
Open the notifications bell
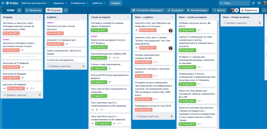[253, 3]
